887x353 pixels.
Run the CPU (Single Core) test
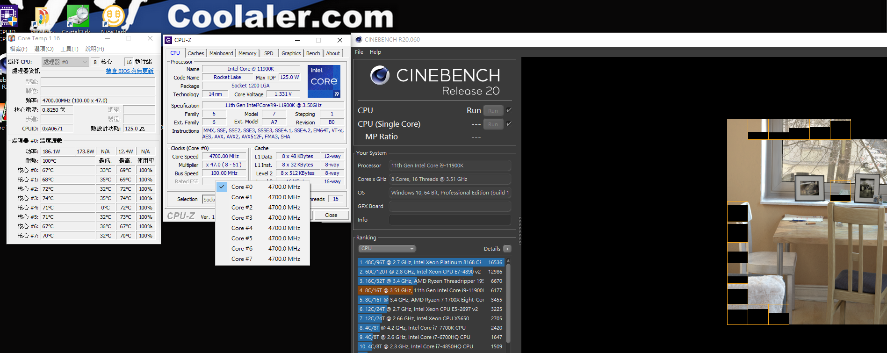493,124
